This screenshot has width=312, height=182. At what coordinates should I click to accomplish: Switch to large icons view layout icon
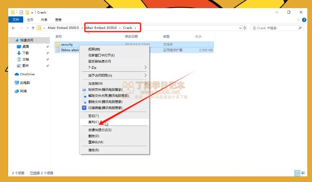(x=303, y=173)
